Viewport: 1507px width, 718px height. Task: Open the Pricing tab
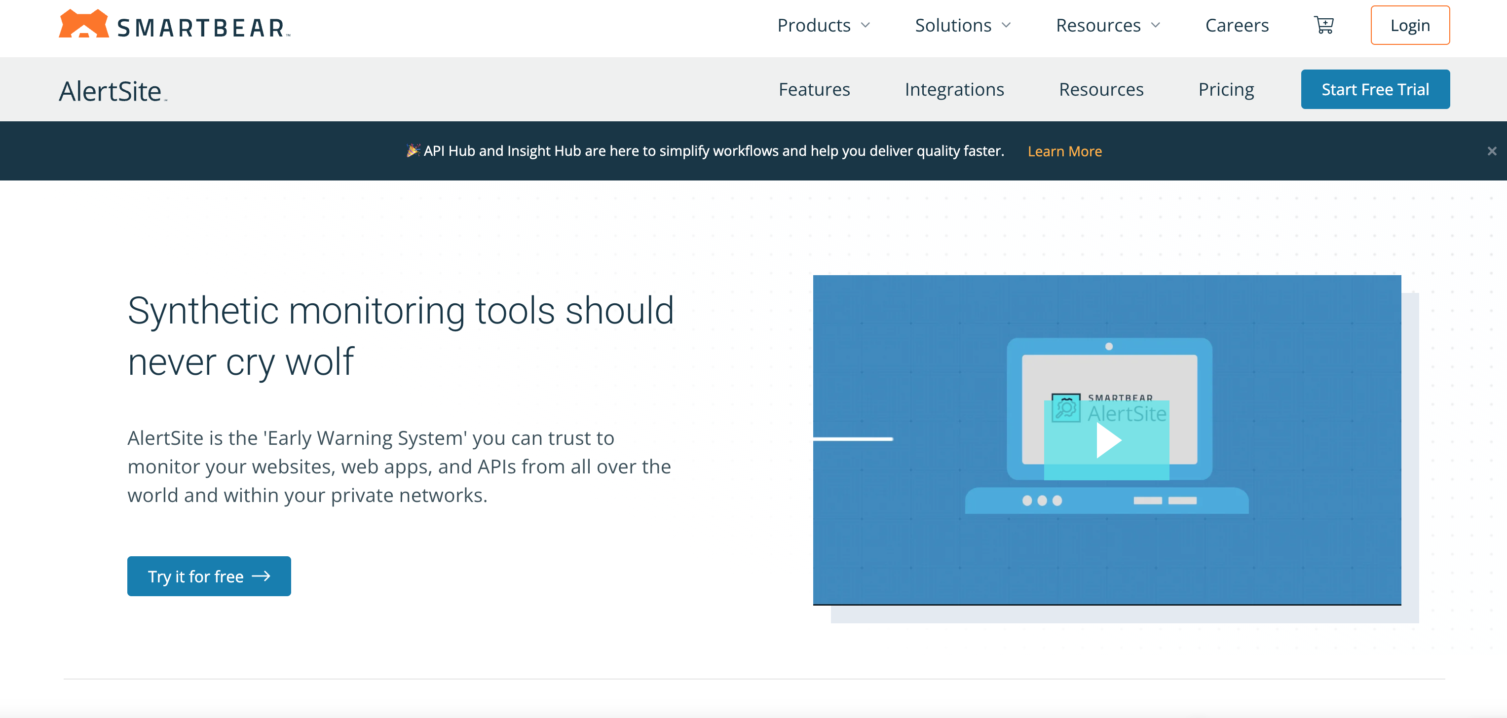point(1225,89)
